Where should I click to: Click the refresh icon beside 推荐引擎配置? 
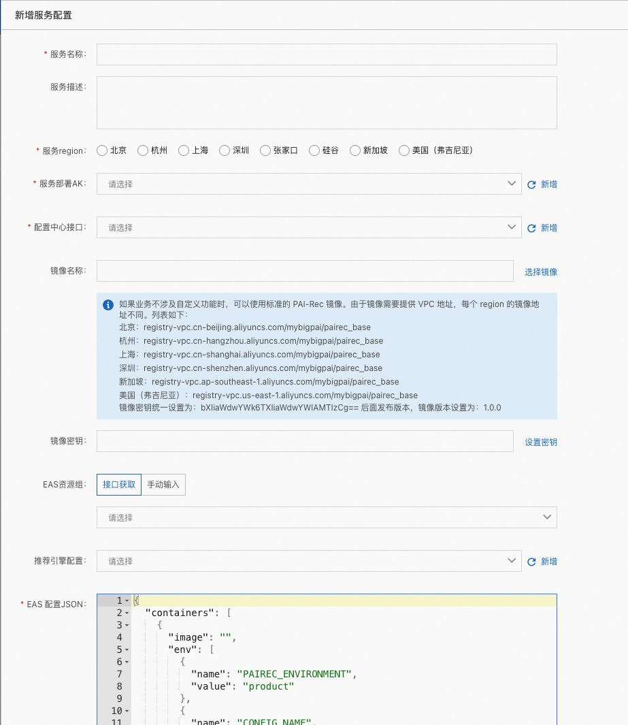pyautogui.click(x=532, y=561)
